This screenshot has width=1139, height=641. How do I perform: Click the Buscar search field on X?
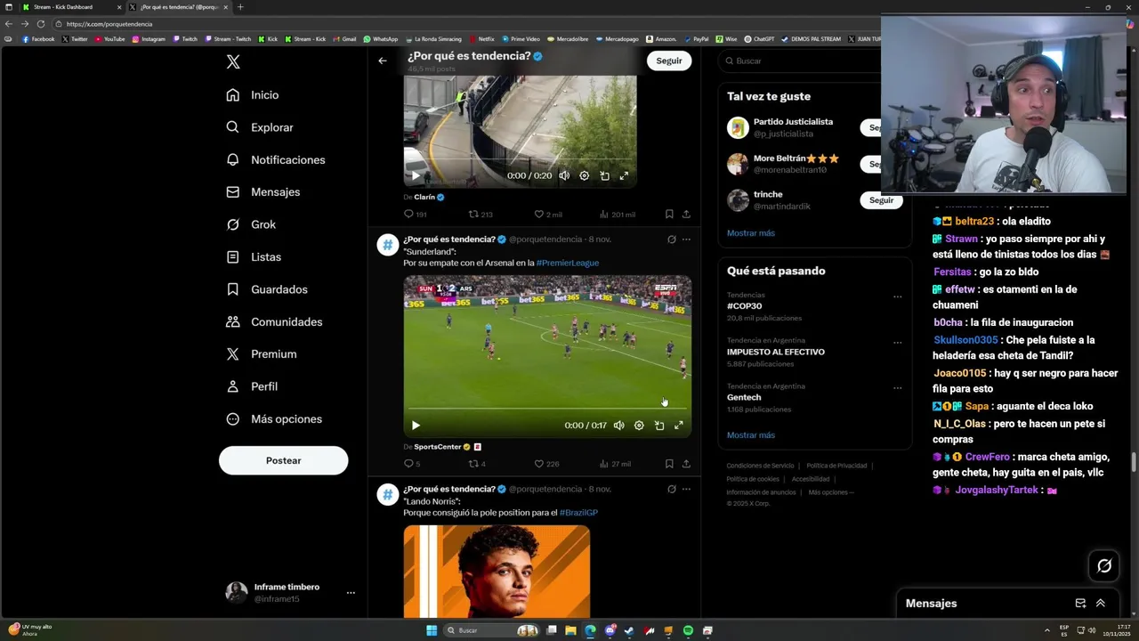pyautogui.click(x=805, y=61)
